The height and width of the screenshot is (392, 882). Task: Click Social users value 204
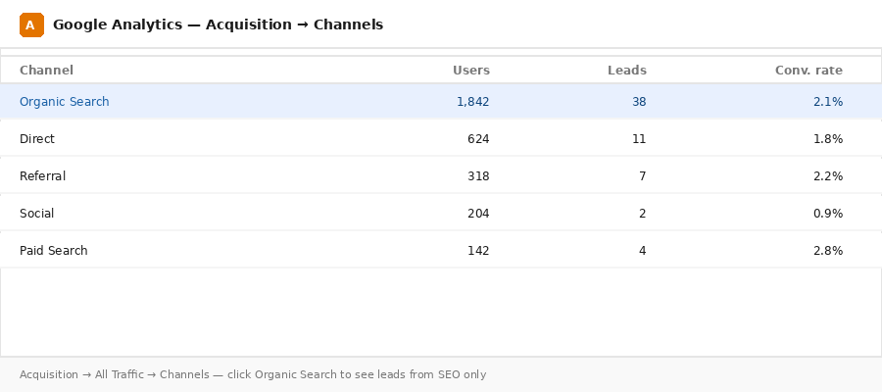478,214
